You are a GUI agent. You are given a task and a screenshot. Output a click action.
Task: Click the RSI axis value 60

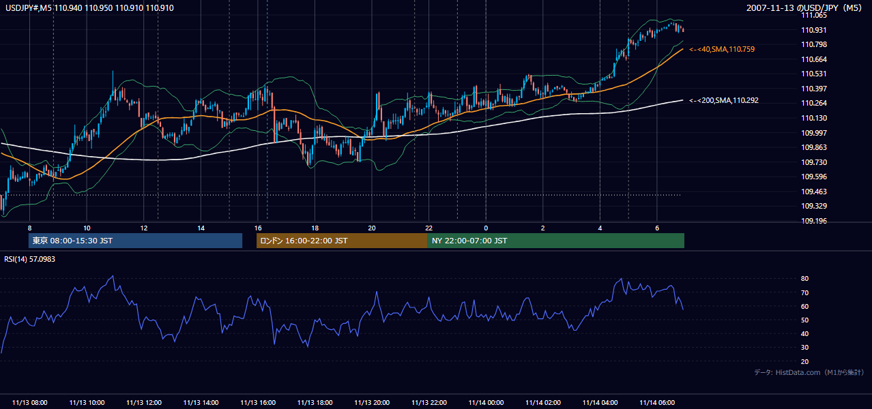(805, 306)
